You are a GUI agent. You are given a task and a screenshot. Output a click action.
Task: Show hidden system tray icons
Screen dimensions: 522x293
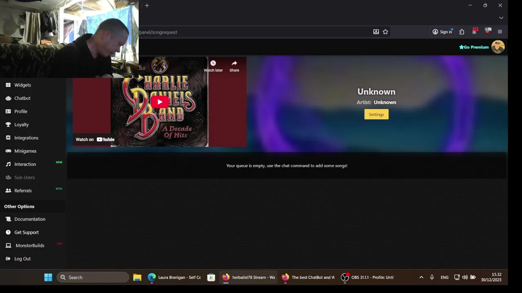421,278
